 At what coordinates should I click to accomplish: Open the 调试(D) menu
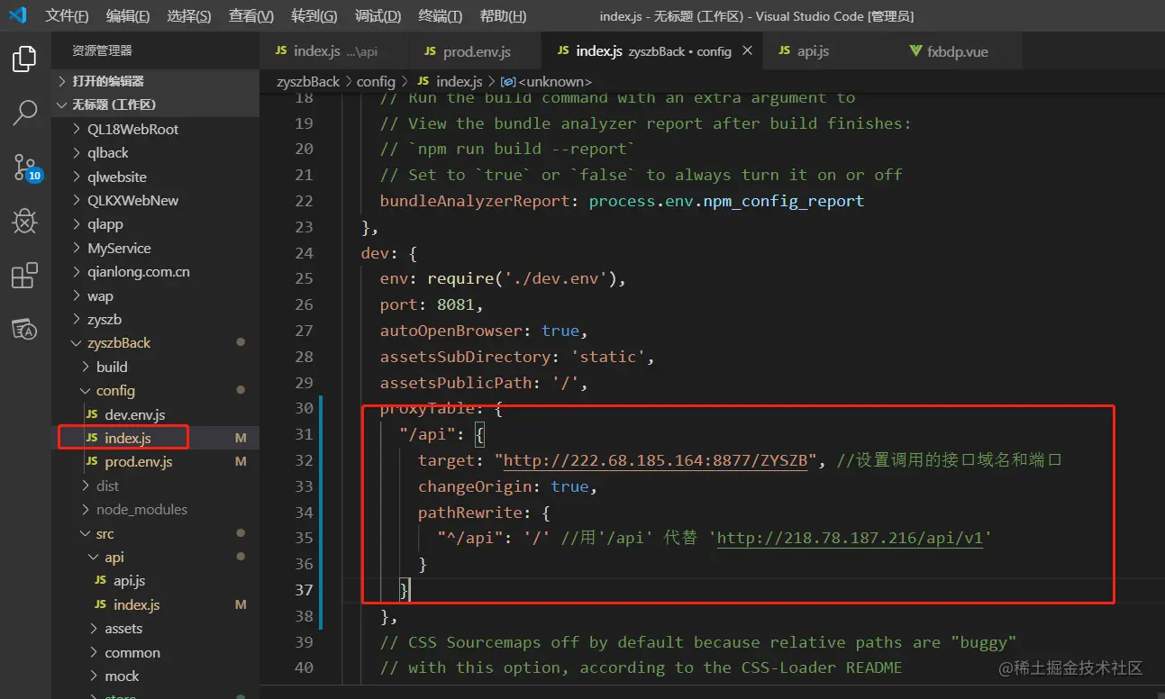click(378, 16)
